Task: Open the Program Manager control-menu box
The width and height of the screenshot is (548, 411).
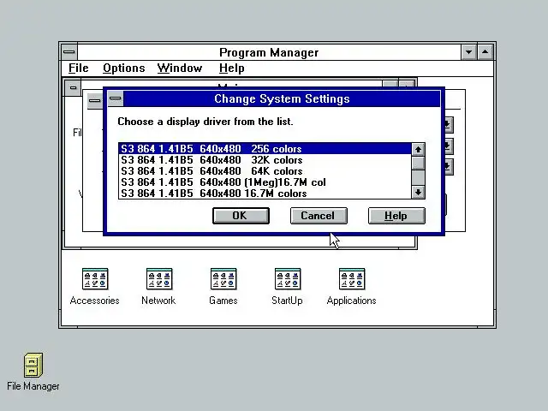Action: (69, 52)
